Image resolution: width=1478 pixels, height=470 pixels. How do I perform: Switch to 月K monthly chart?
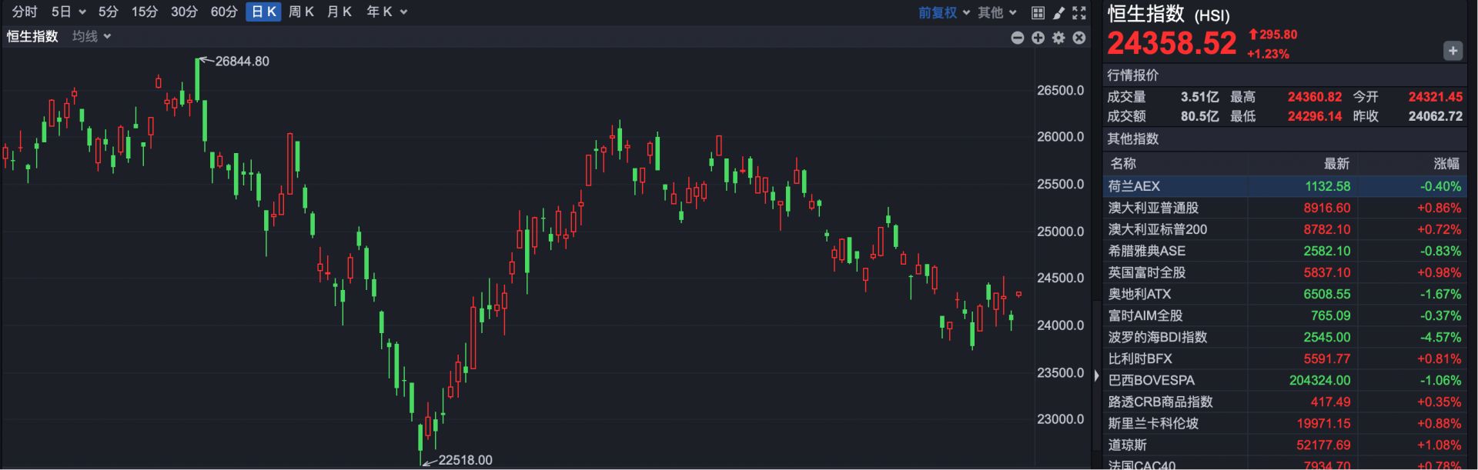[x=339, y=12]
